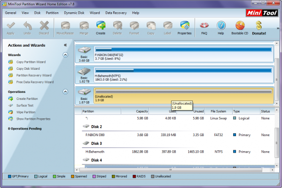
Task: Collapse the Operations section
Action: (x=65, y=92)
